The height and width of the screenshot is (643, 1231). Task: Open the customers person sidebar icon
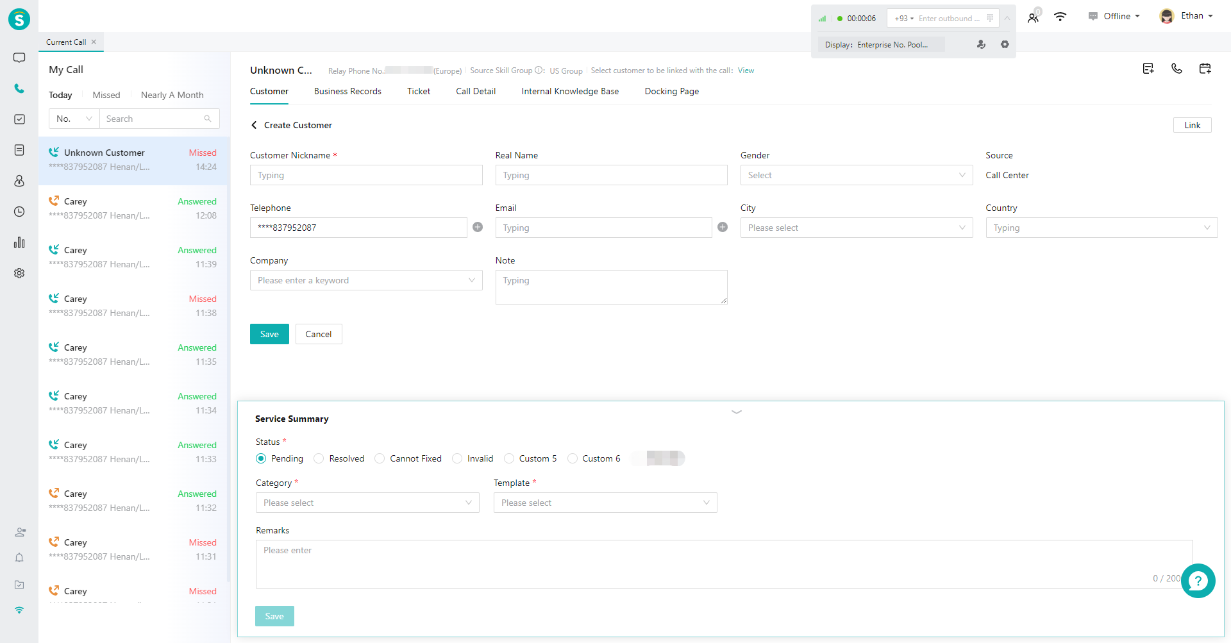19,181
